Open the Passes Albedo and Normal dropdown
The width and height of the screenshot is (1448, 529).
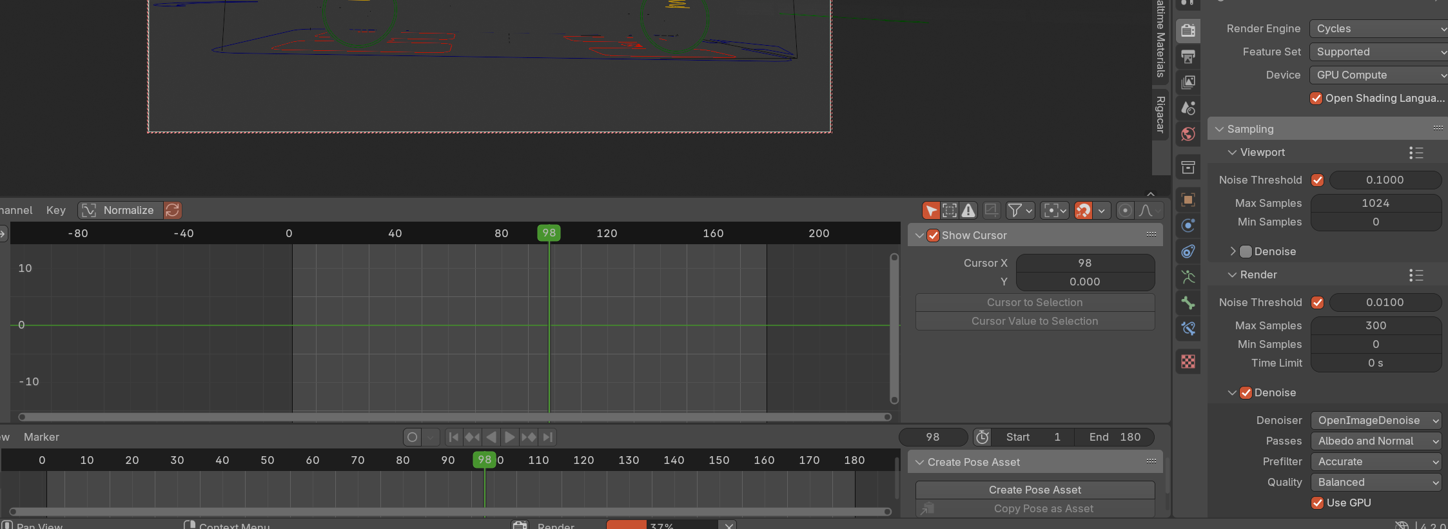(x=1376, y=441)
